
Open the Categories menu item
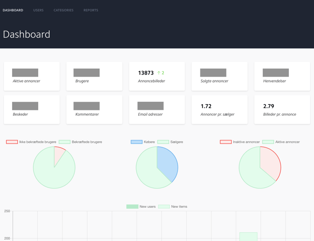[x=63, y=10]
